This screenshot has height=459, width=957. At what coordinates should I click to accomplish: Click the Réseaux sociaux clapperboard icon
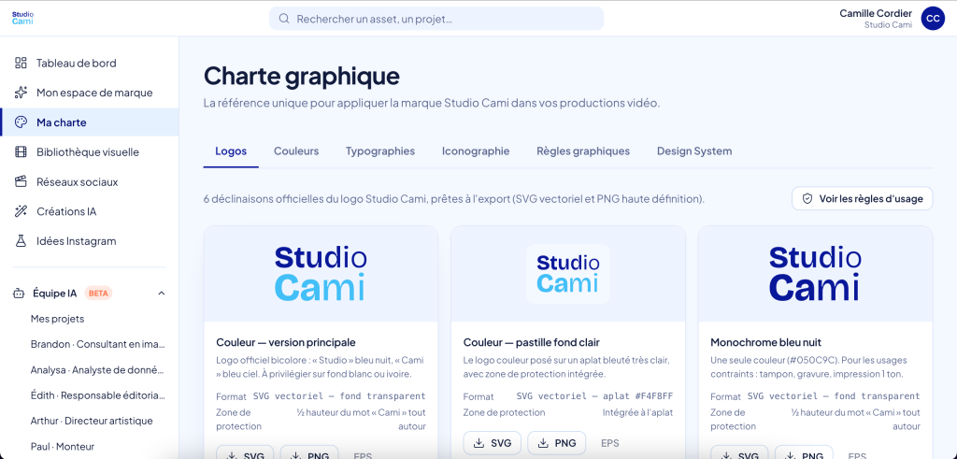tap(21, 182)
